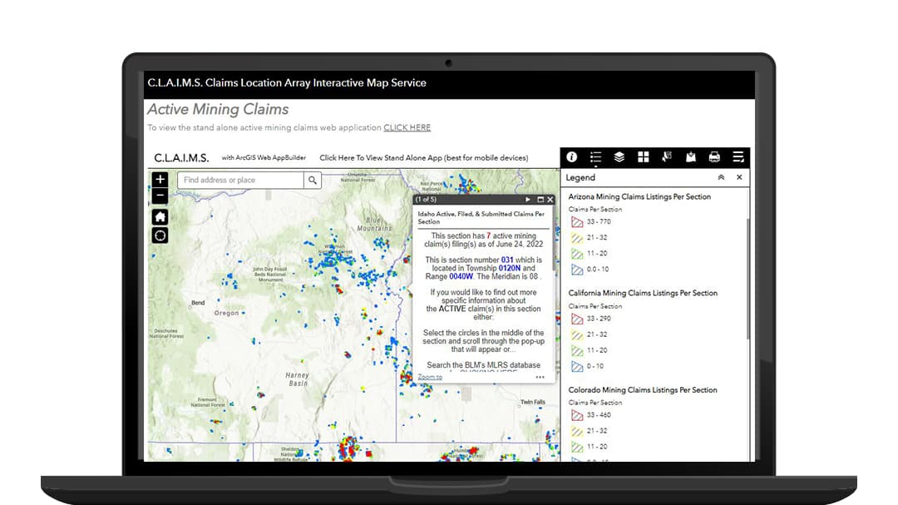
Task: Collapse the Legend panel with double chevron
Action: point(721,177)
